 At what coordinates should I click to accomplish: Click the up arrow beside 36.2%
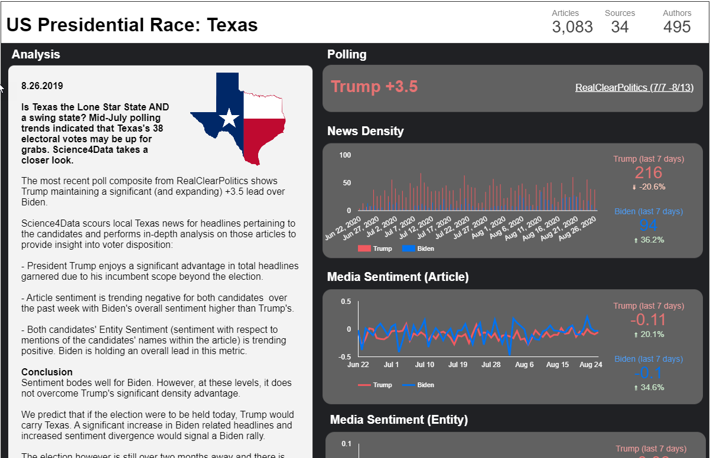click(x=636, y=240)
